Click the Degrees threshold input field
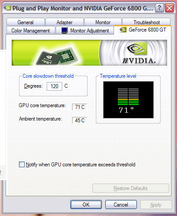The image size is (177, 216). [x=54, y=86]
